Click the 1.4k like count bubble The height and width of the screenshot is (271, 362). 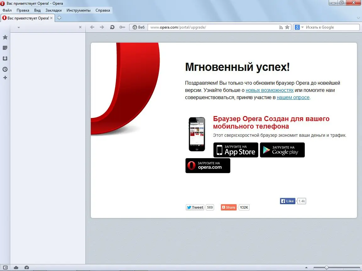pyautogui.click(x=301, y=201)
